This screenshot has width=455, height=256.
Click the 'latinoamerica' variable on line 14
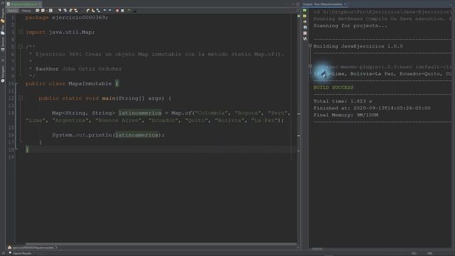140,112
